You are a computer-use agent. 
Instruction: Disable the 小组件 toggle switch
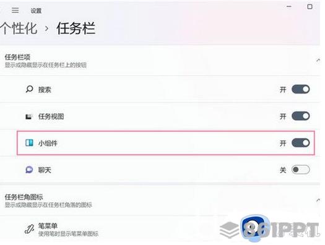click(300, 143)
